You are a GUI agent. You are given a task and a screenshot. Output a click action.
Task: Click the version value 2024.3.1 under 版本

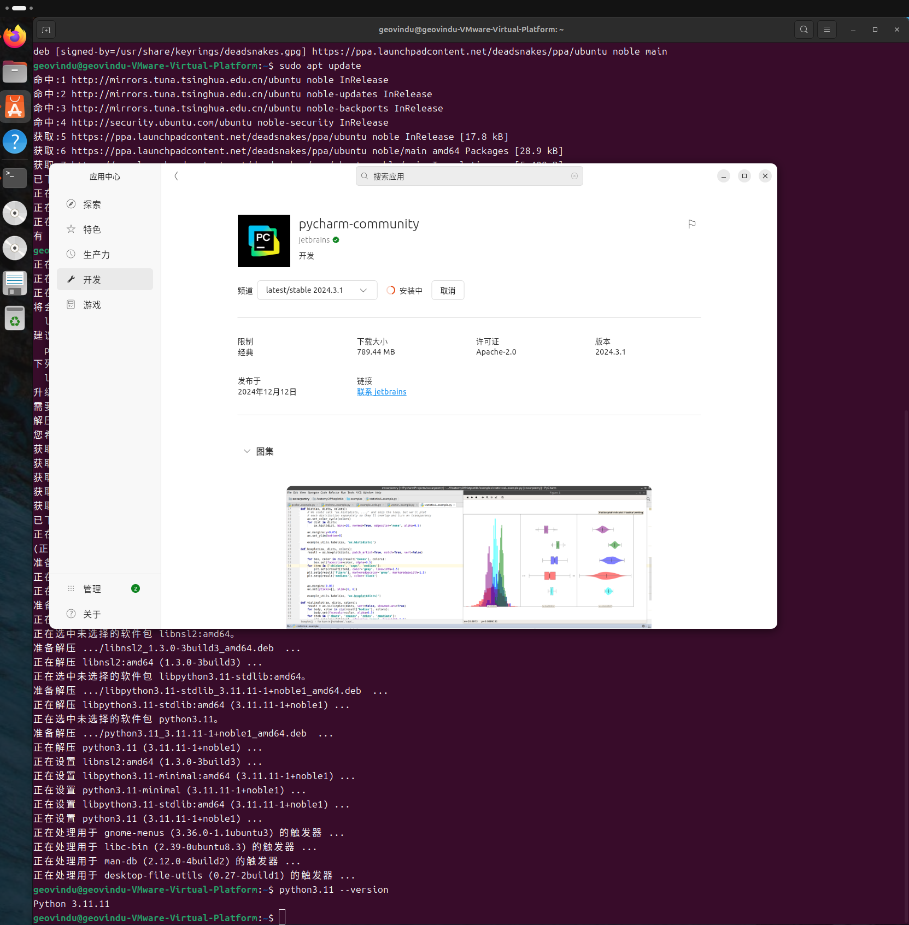pyautogui.click(x=611, y=352)
